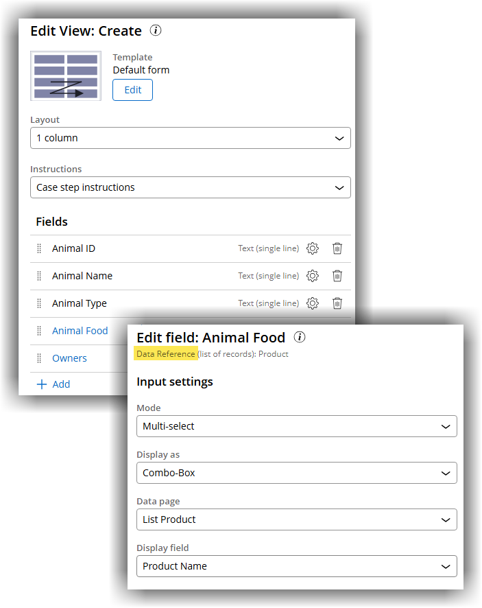Grab the drag handle of Animal Name row

coord(39,276)
